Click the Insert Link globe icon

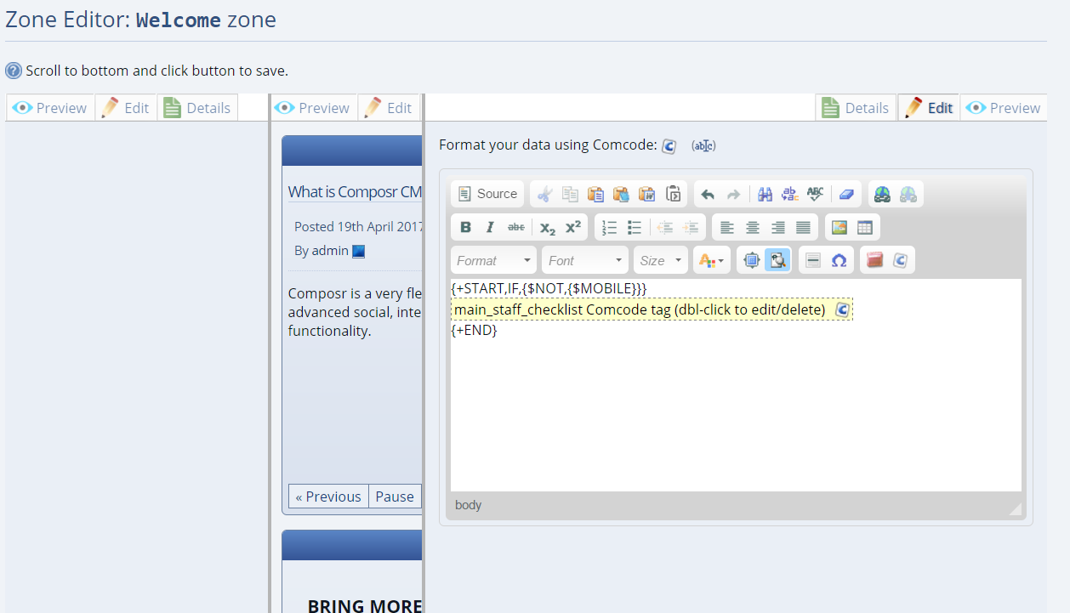tap(882, 194)
